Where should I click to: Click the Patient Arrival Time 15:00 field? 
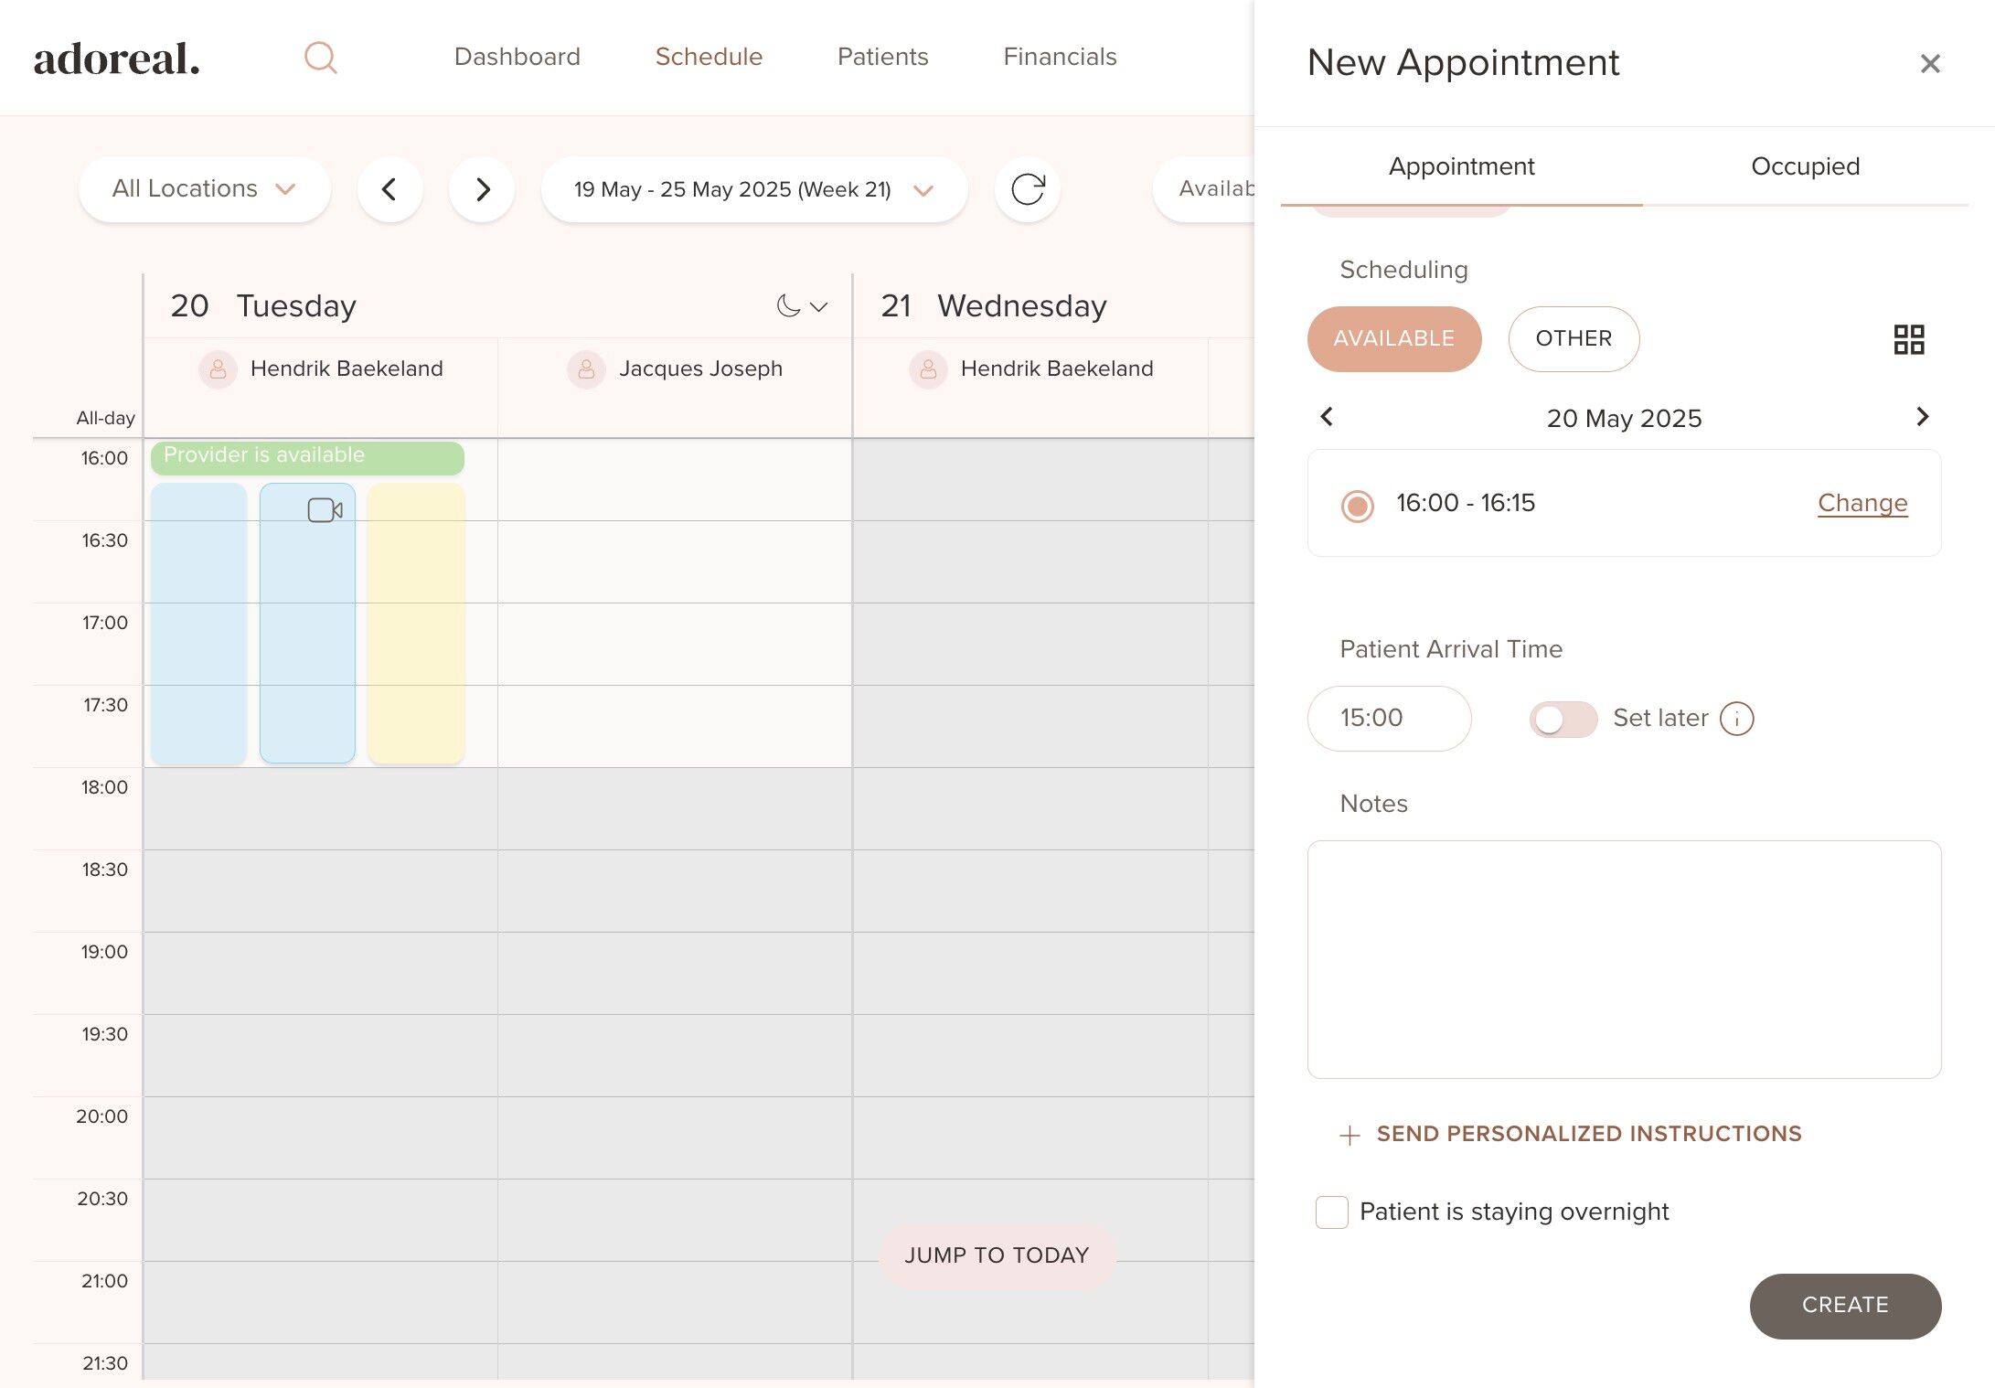1388,719
